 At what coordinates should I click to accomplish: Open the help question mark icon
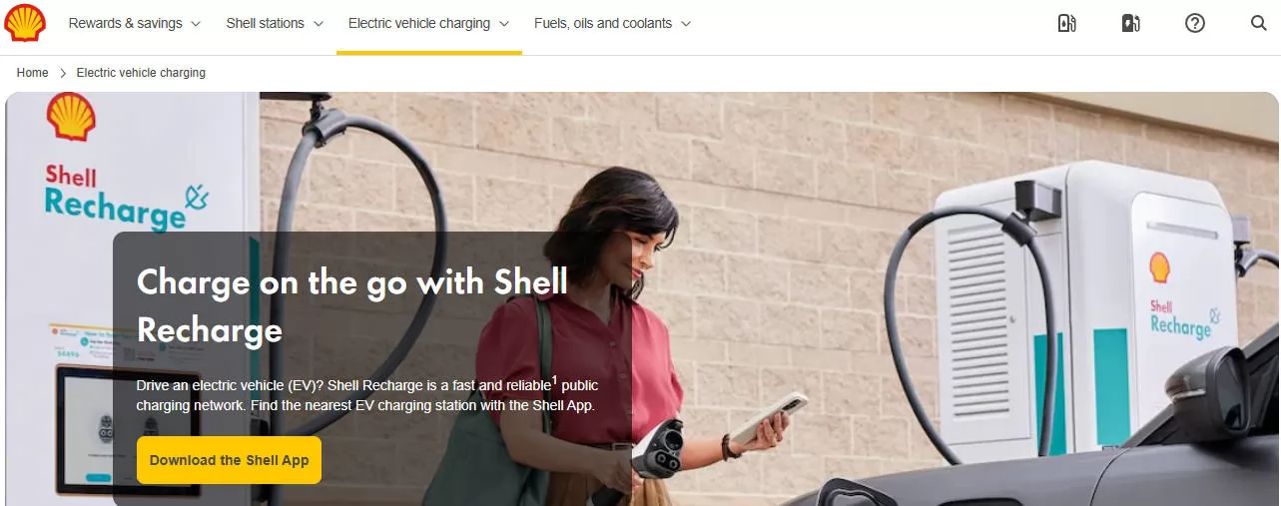coord(1195,23)
